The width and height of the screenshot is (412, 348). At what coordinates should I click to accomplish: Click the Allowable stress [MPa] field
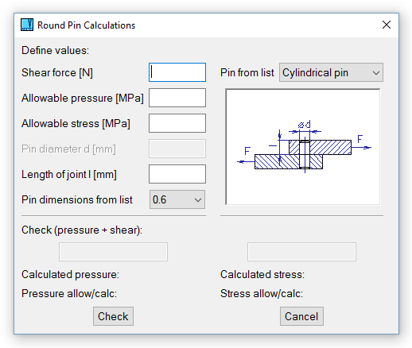click(x=177, y=123)
